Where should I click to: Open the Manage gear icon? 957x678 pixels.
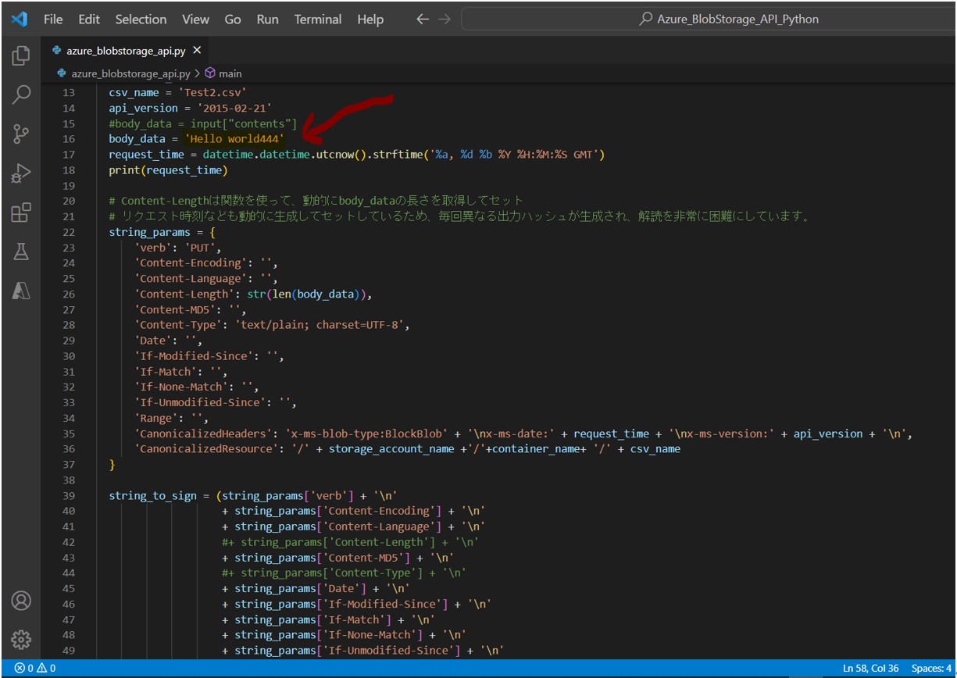[21, 638]
